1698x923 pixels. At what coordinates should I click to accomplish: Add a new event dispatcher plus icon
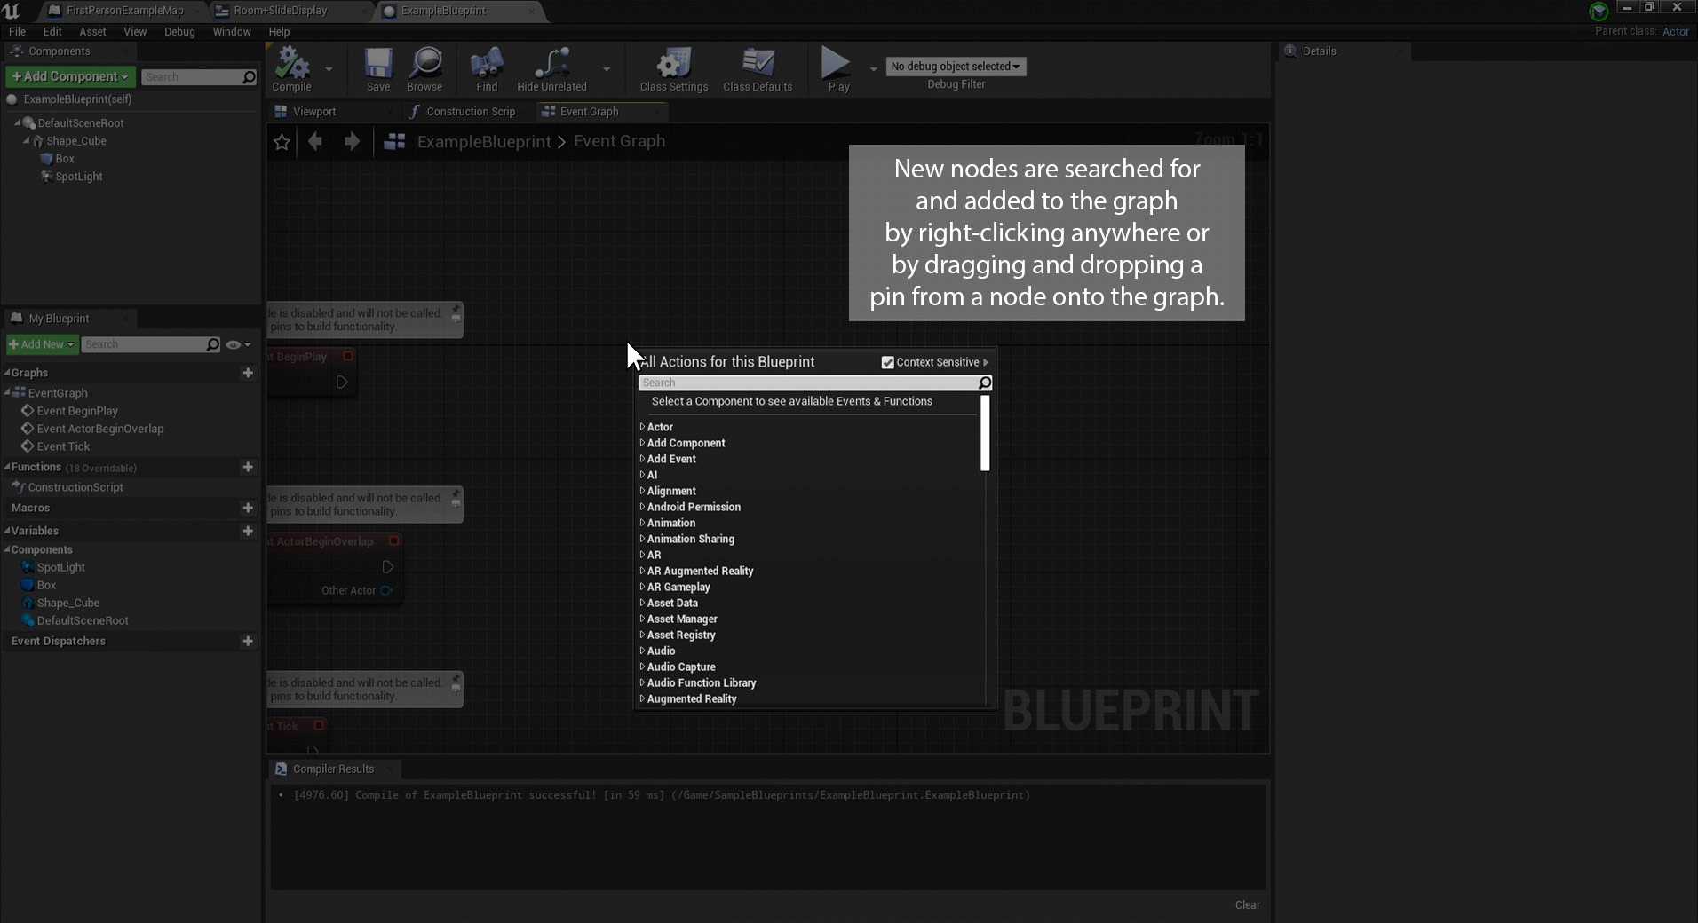pos(248,641)
